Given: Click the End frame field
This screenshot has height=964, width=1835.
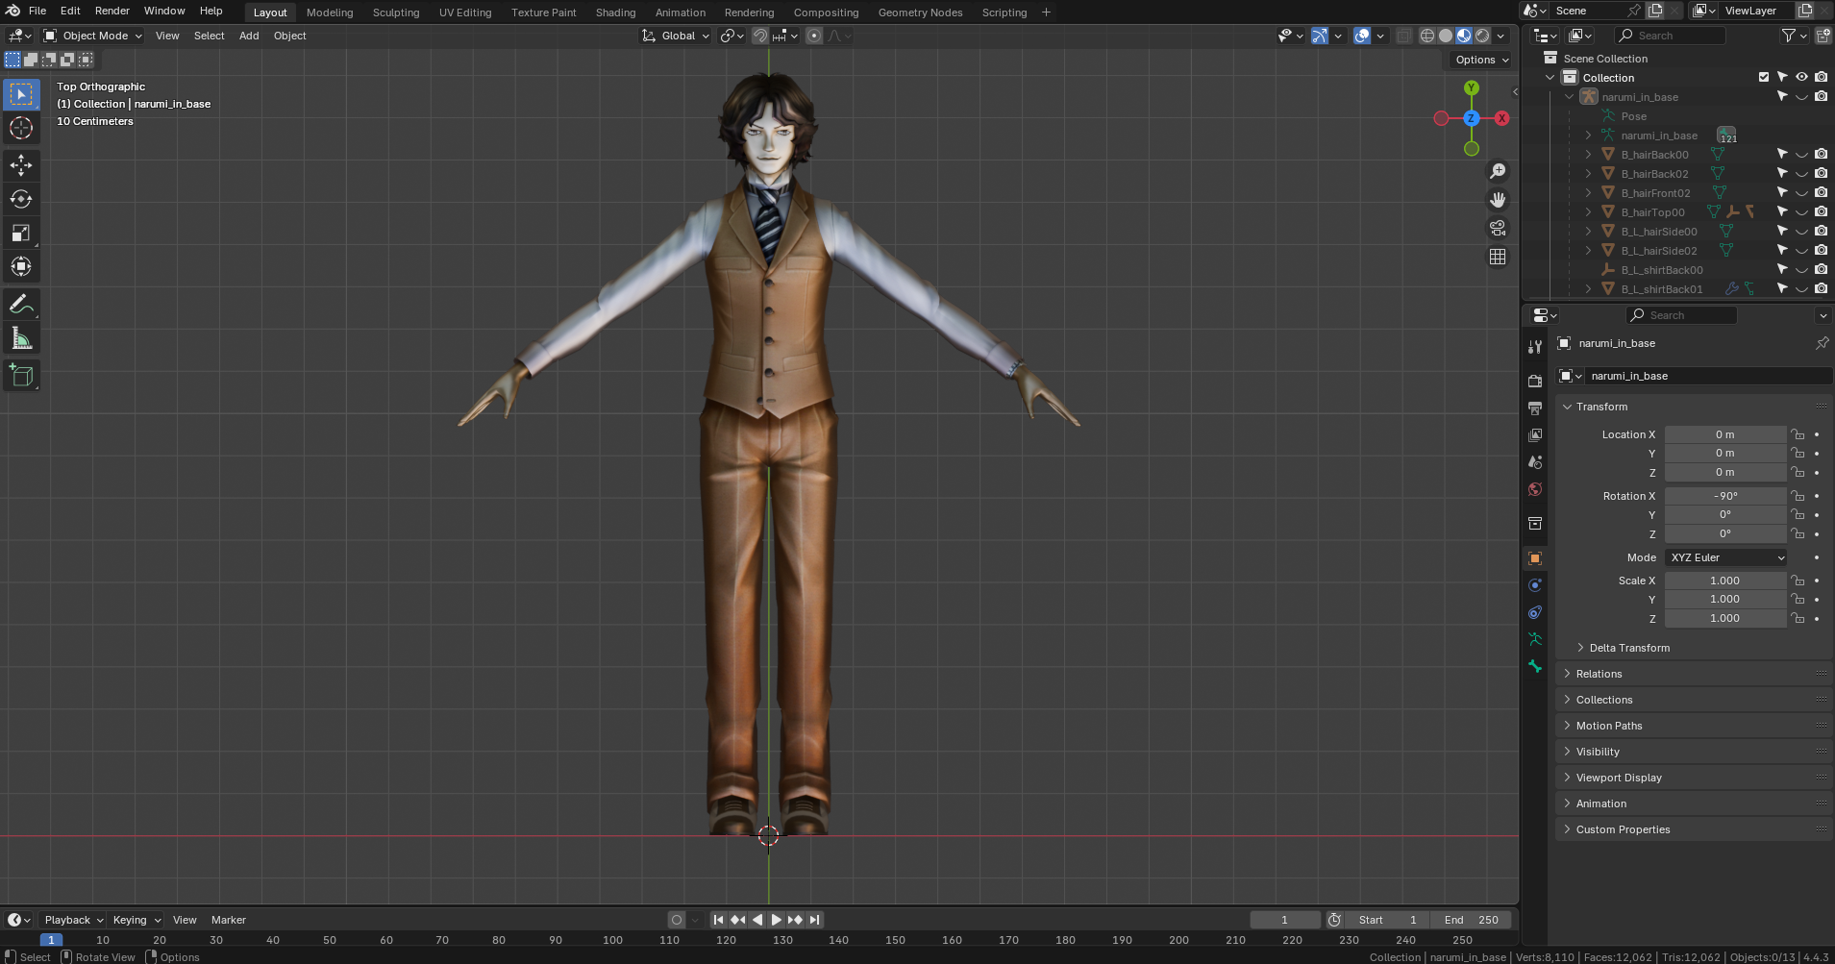Looking at the screenshot, I should [x=1471, y=920].
